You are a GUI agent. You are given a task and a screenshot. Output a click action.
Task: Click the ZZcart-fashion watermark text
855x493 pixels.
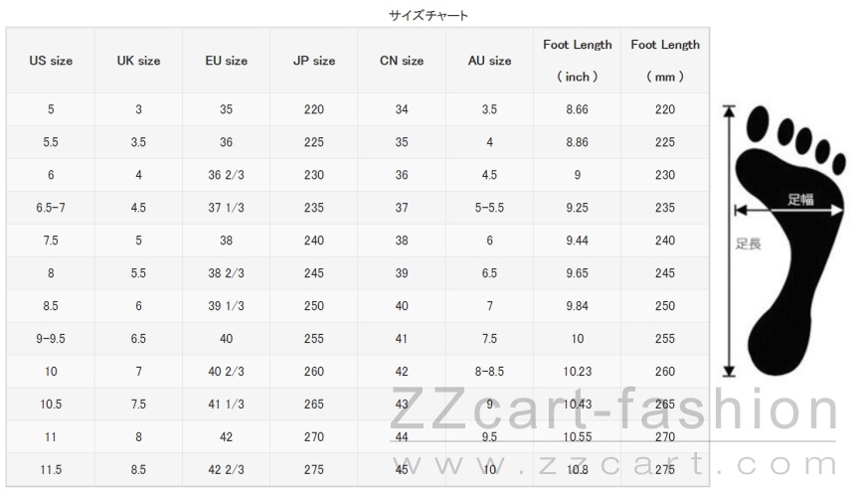613,410
